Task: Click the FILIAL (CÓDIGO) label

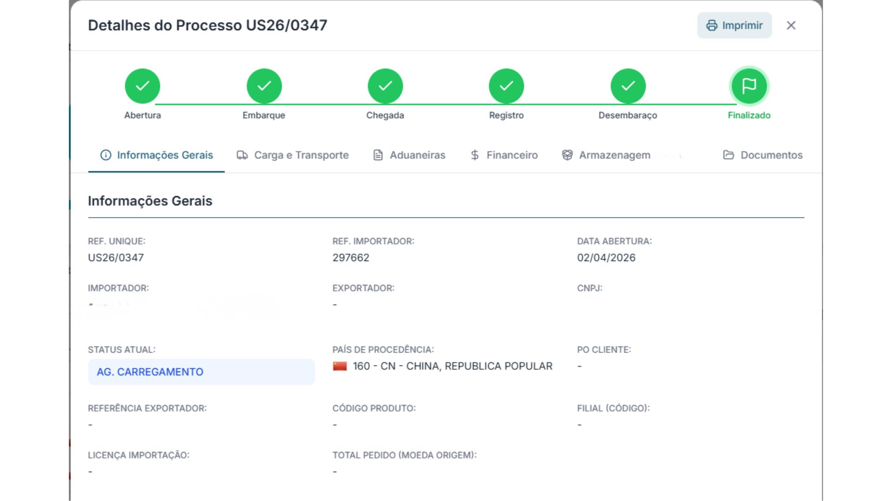Action: (614, 408)
